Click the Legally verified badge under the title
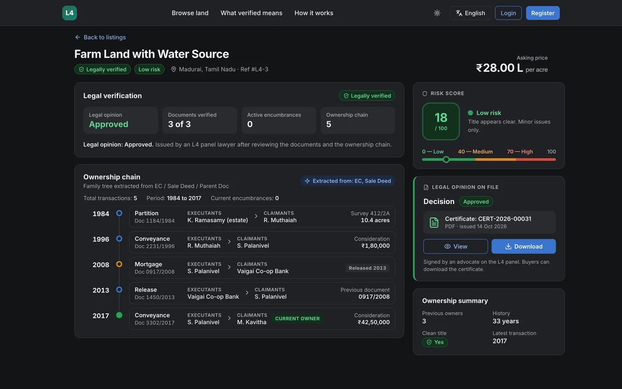This screenshot has width=622, height=389. 102,69
